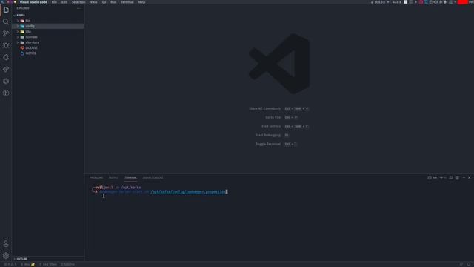
Task: Open the Run and Debug view
Action: pos(6,45)
